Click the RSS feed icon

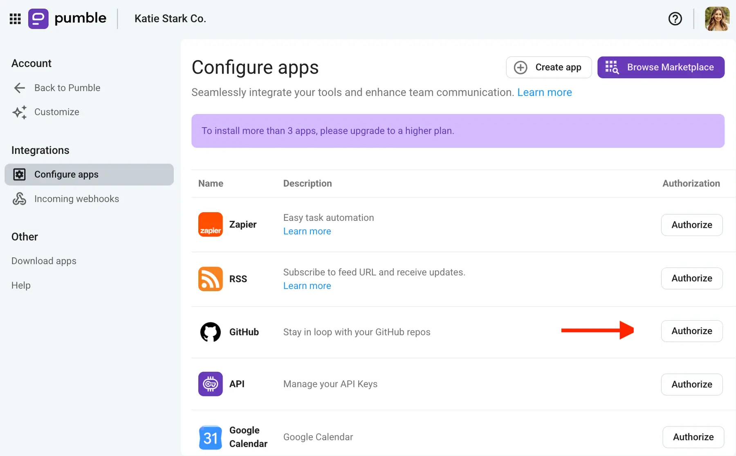(211, 279)
